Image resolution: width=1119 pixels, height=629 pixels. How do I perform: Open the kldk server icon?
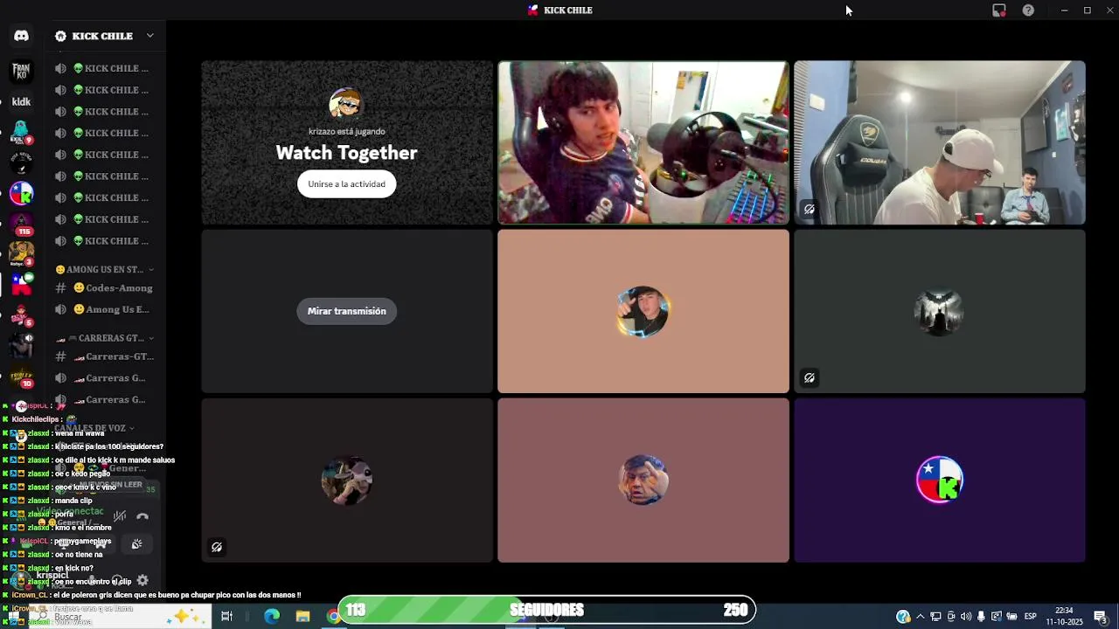point(21,101)
